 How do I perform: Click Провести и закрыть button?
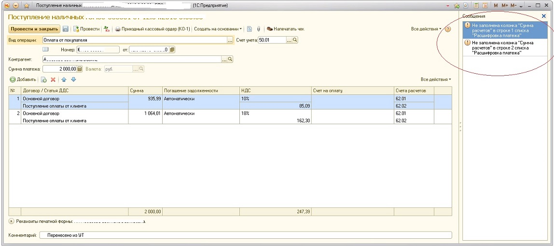click(34, 29)
